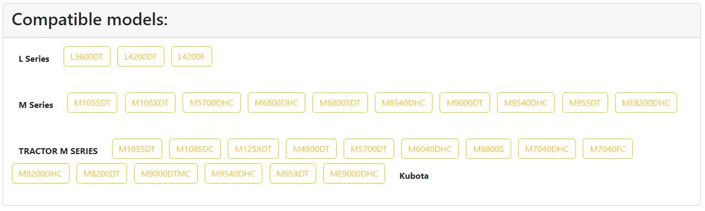Screen dimensions: 705x211
Task: Click the L4200F model button
Action: tap(192, 56)
